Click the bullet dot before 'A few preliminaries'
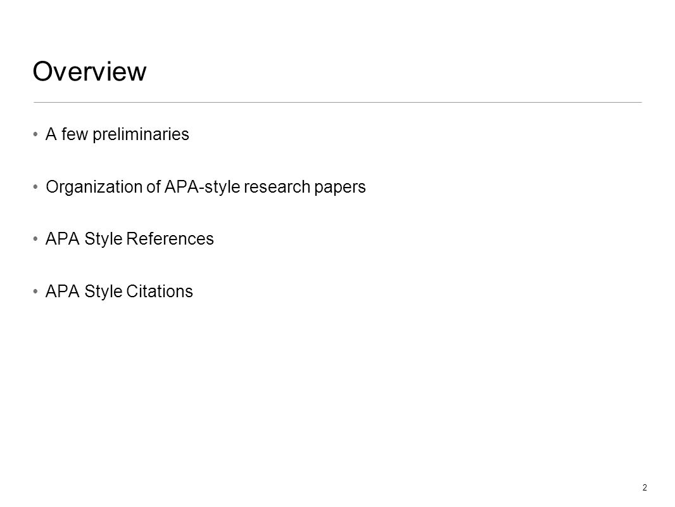The height and width of the screenshot is (507, 675). pyautogui.click(x=35, y=134)
